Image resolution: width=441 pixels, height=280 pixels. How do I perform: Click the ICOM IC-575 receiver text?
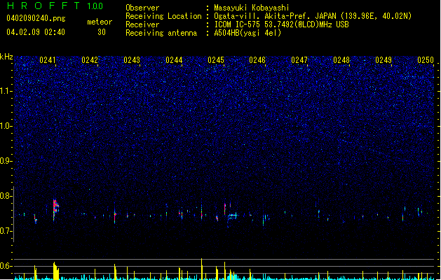(281, 24)
